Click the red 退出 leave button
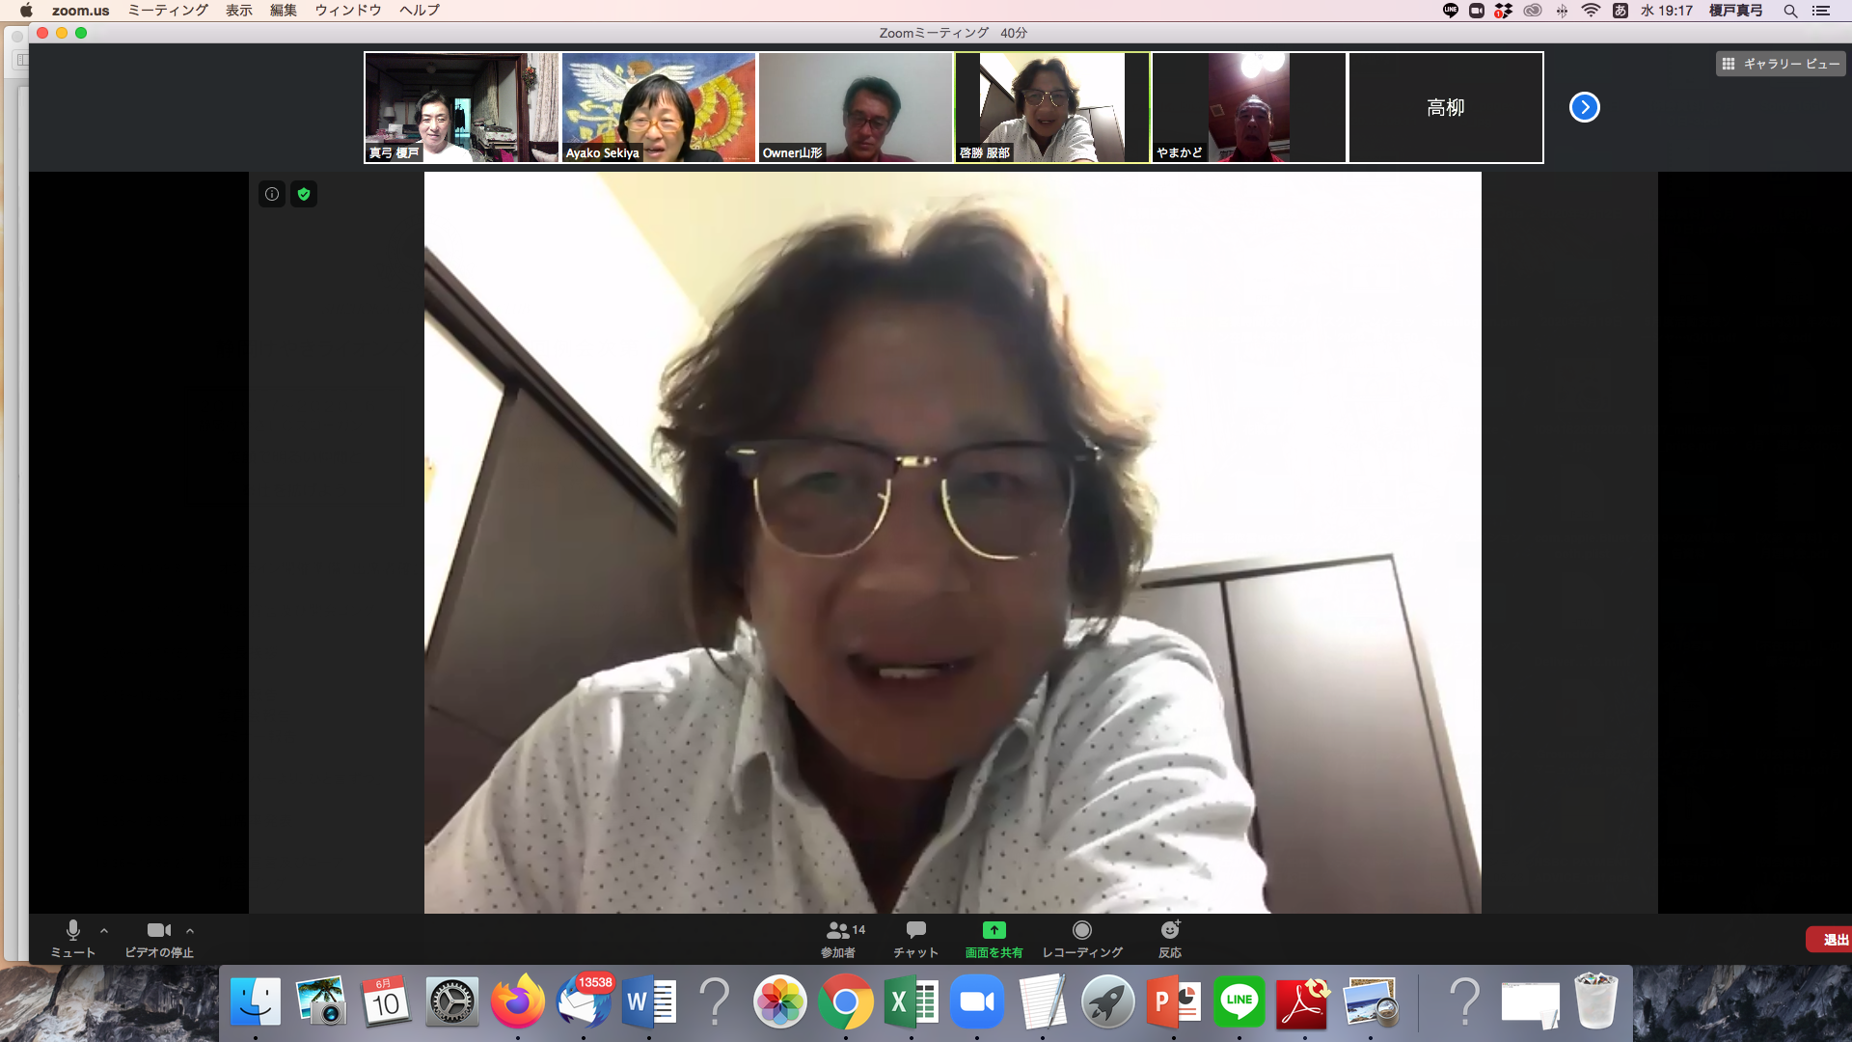The height and width of the screenshot is (1042, 1852). [1833, 940]
